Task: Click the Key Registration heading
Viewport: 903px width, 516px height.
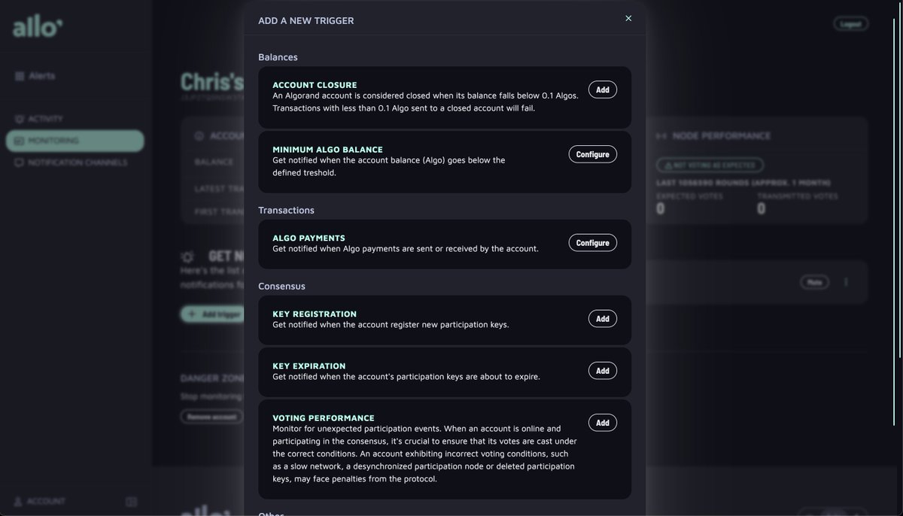Action: click(x=315, y=314)
